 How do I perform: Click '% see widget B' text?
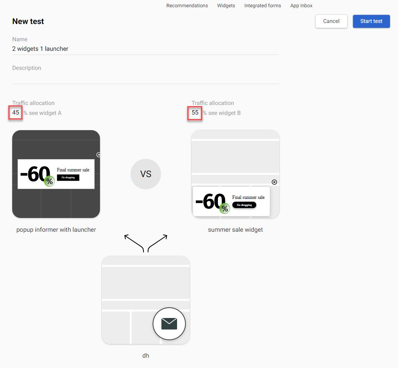[x=222, y=113]
